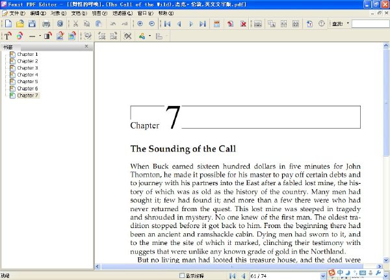This screenshot has height=280, width=390.
Task: Open the line tool dropdown arrow
Action: click(x=40, y=36)
